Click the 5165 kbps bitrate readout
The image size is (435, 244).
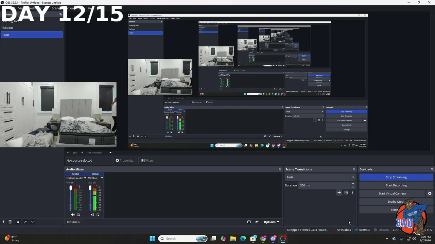click(344, 230)
